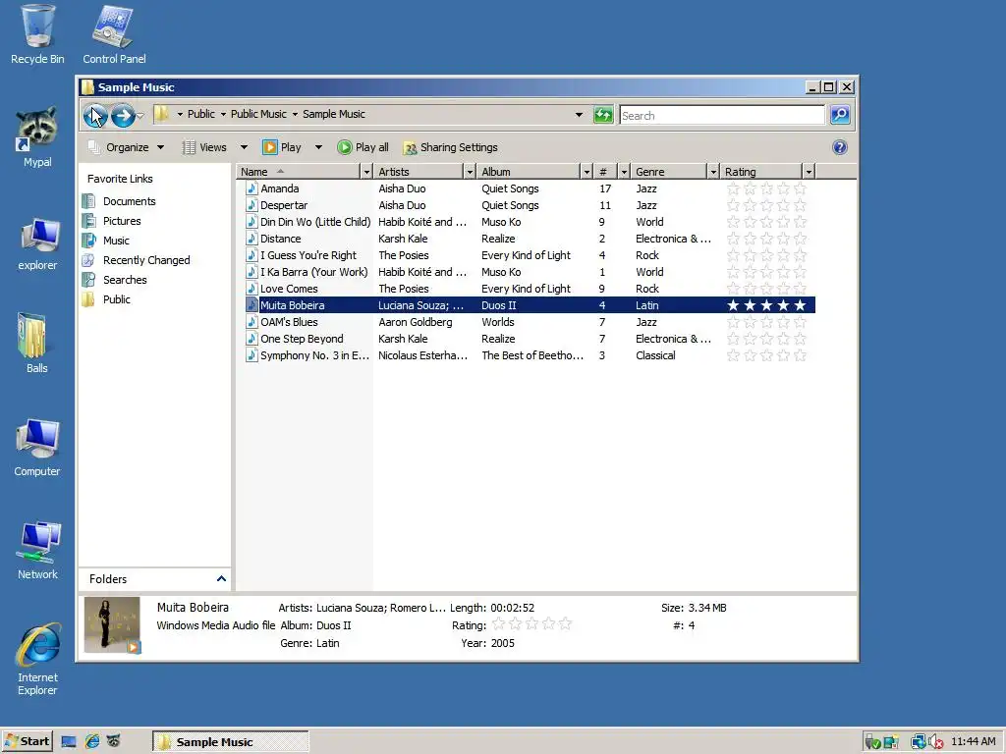1006x754 pixels.
Task: Select Din Din Wo (Little Child) track
Action: 315,222
